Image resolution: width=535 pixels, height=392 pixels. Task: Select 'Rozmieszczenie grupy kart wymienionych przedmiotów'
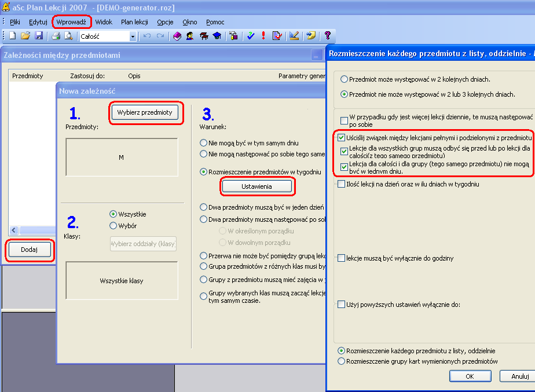point(341,361)
